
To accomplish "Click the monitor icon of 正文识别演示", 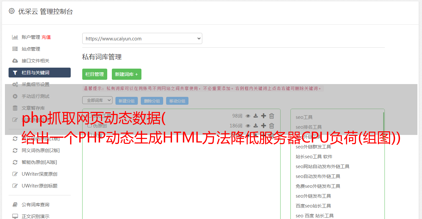I will 15,216.
